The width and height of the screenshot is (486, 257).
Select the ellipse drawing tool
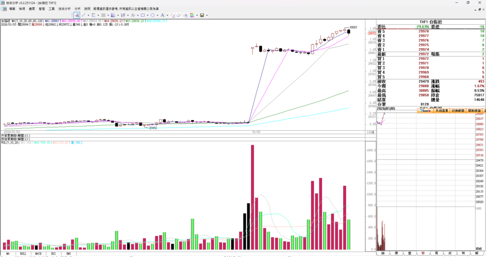152,15
